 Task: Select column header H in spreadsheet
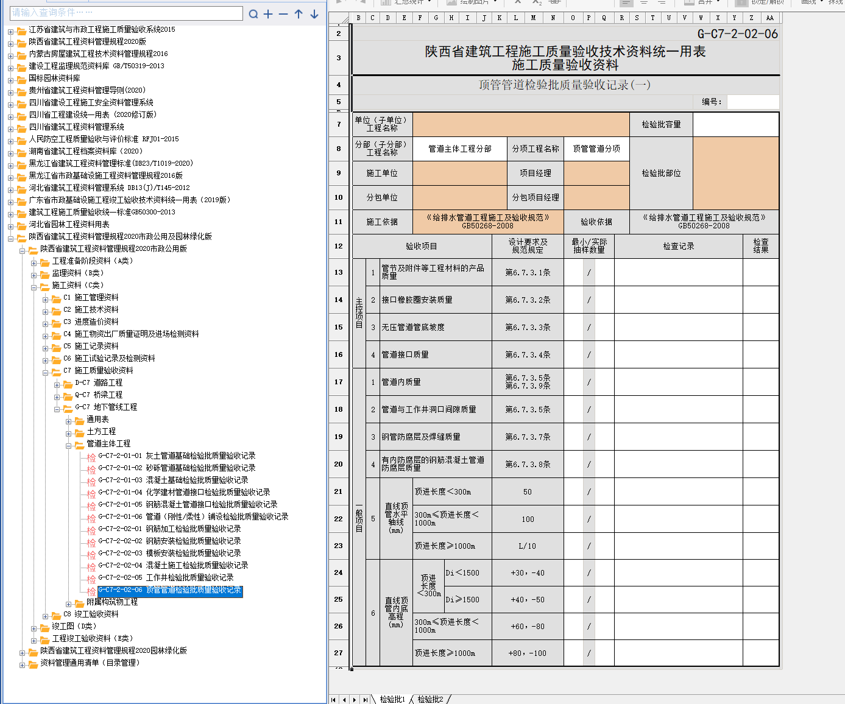(x=451, y=18)
